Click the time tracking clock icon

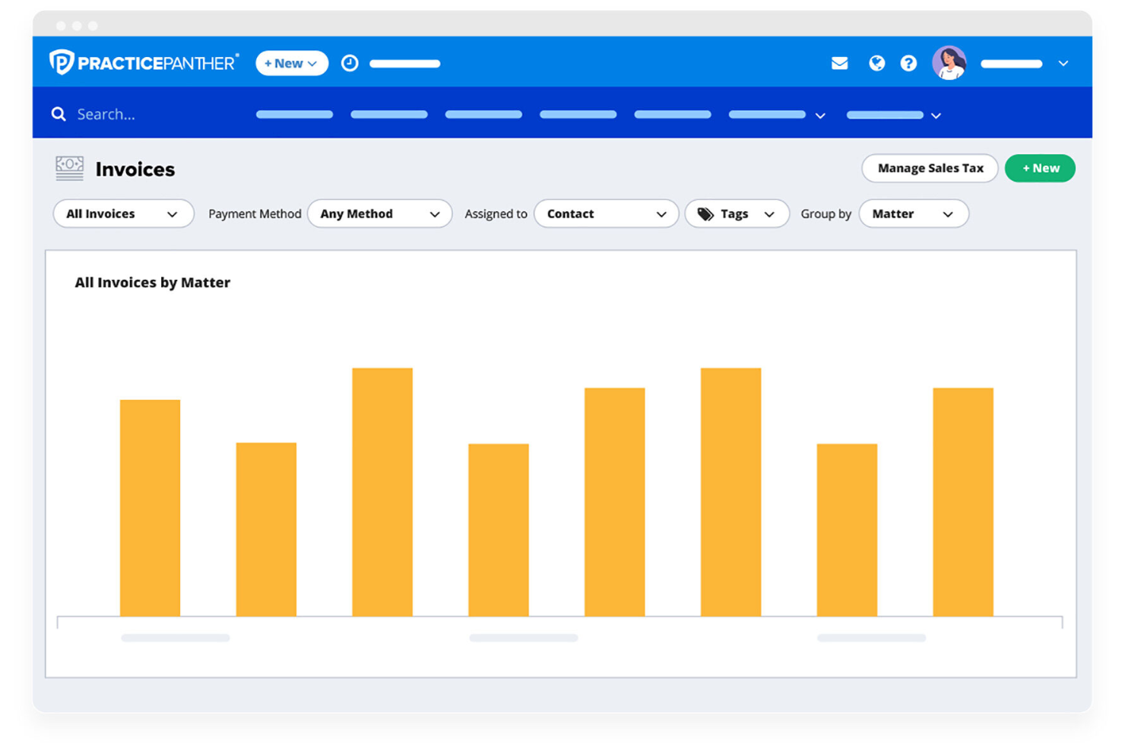(x=350, y=63)
